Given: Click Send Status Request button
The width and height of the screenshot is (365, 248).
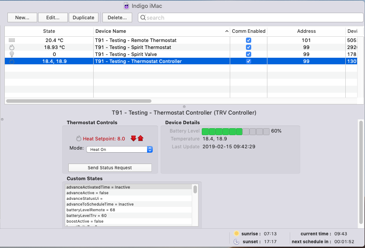Looking at the screenshot, I should click(x=110, y=168).
